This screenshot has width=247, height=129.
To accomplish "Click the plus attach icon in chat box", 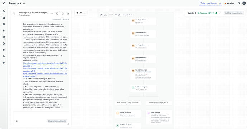I will (x=17, y=121).
